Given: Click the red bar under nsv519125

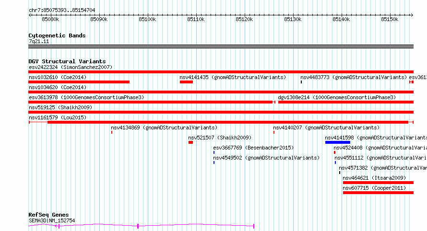Looking at the screenshot, I should [221, 112].
